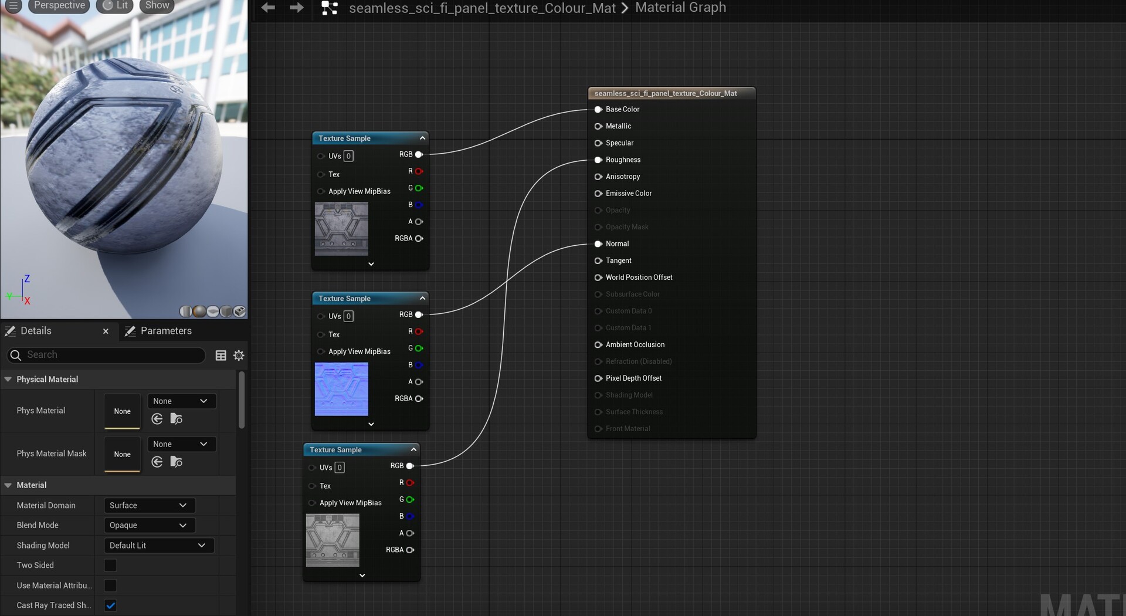Screen dimensions: 1126x616
Task: Click the normal map texture thumbnail
Action: click(341, 389)
